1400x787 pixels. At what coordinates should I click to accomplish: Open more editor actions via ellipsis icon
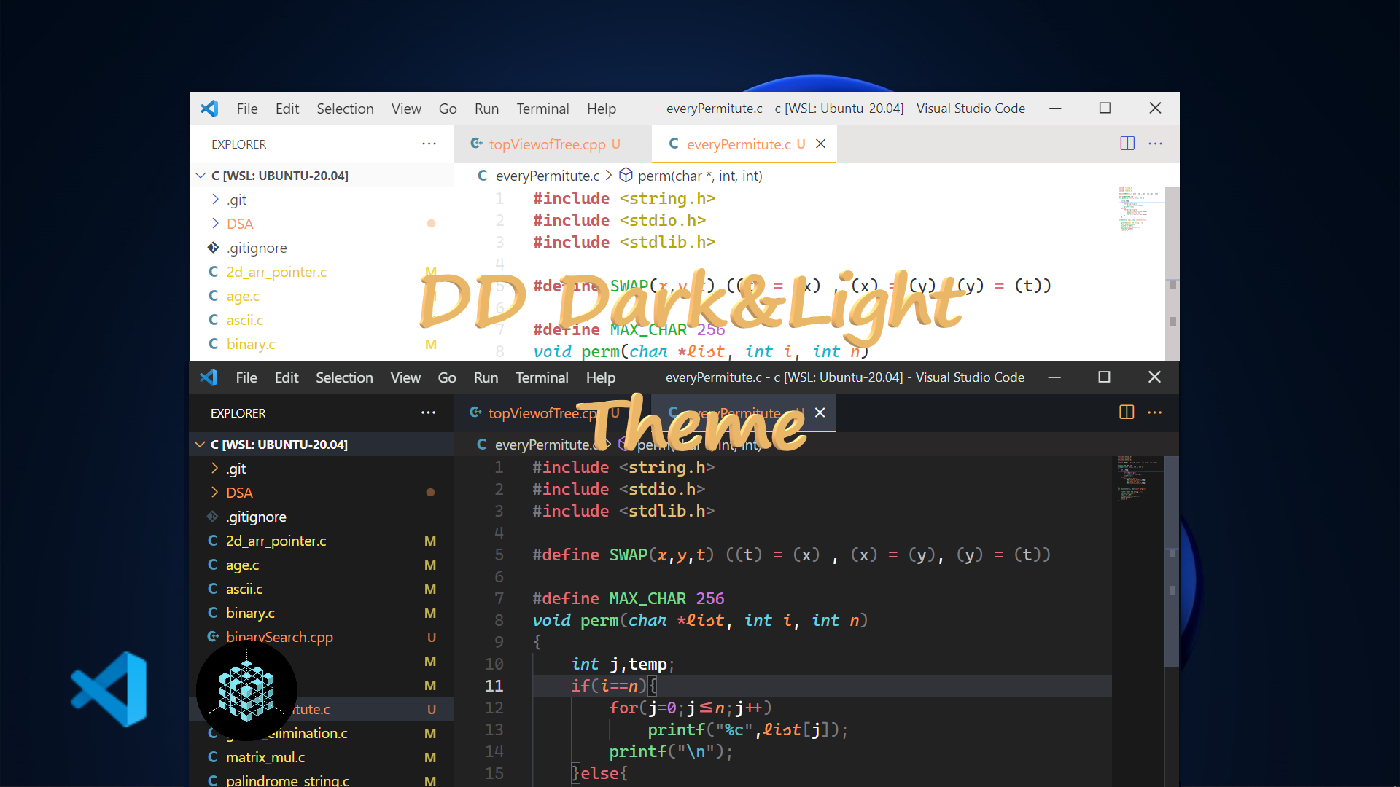pos(1156,144)
